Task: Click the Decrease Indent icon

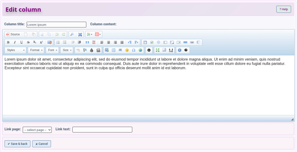Action: click(73, 42)
